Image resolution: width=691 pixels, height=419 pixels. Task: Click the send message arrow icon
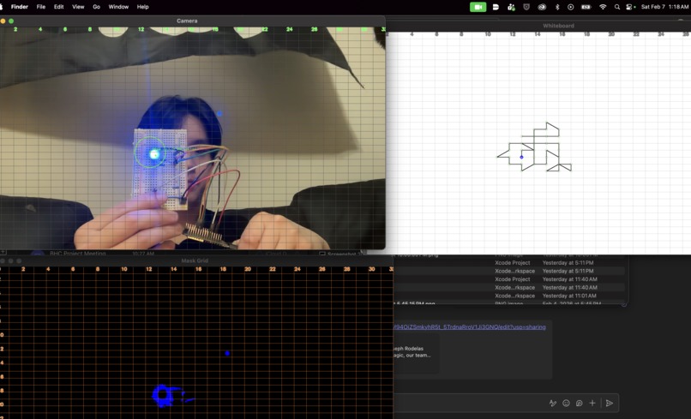coord(610,403)
